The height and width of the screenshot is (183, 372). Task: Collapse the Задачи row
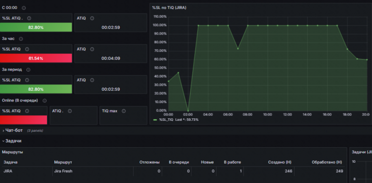(x=12, y=141)
